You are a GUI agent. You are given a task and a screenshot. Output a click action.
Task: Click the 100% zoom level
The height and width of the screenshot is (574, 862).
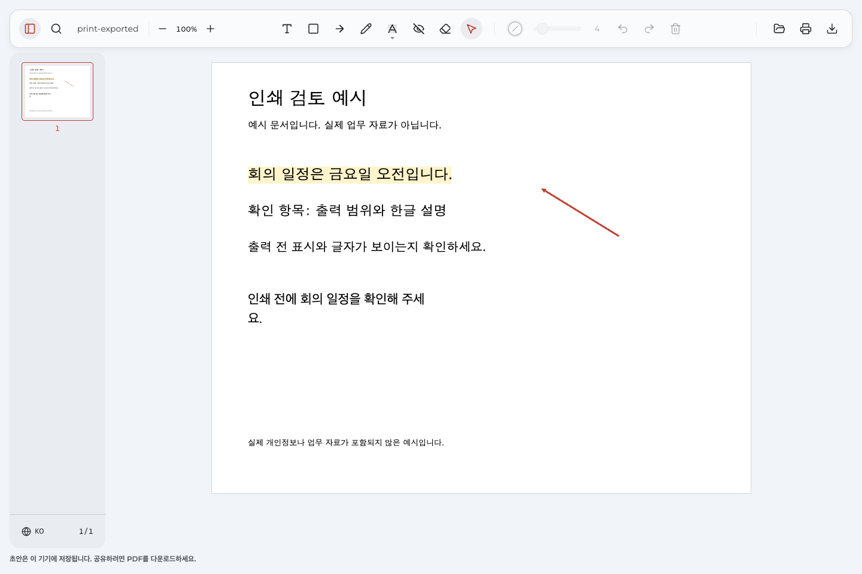click(x=186, y=29)
